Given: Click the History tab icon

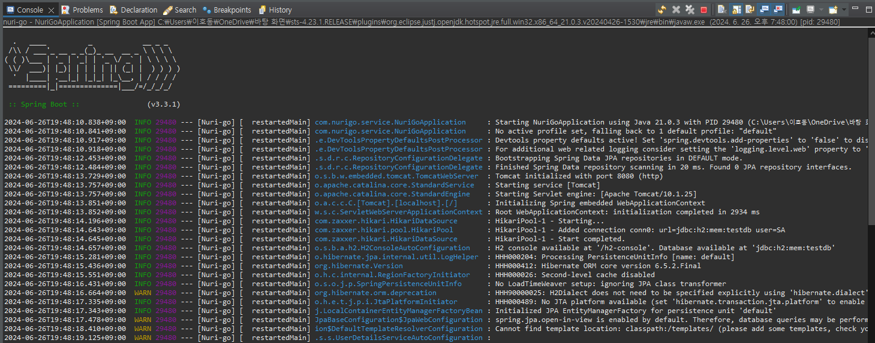Looking at the screenshot, I should point(262,10).
